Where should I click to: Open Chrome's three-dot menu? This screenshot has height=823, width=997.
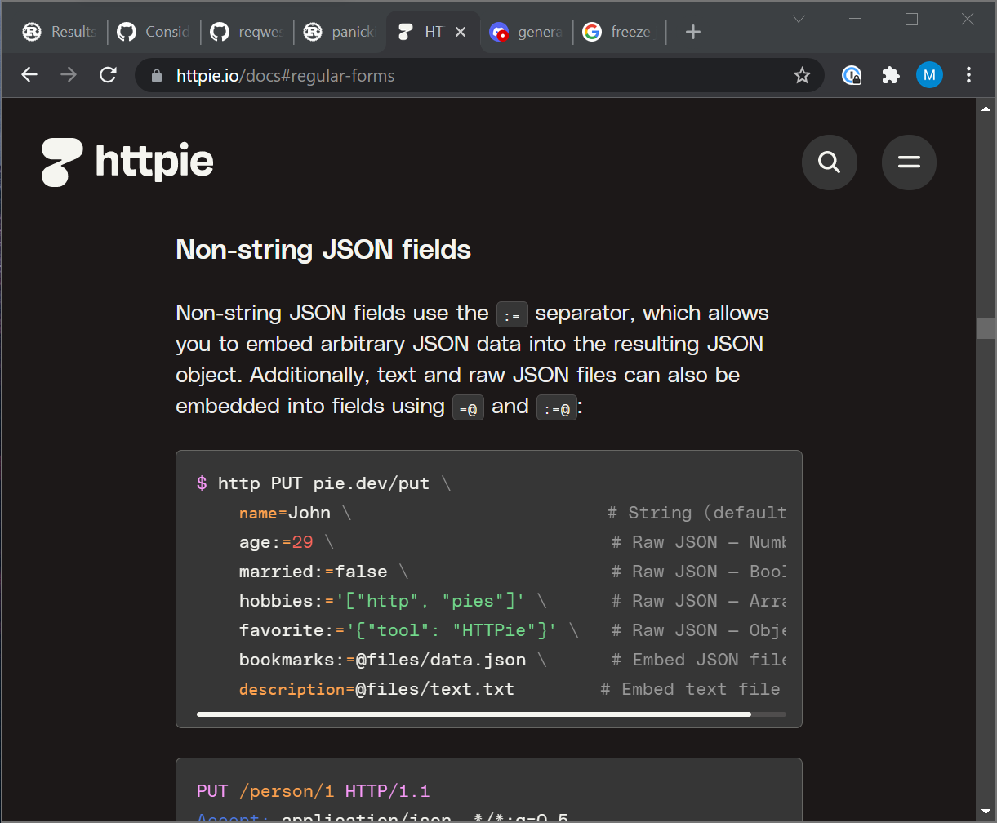968,76
